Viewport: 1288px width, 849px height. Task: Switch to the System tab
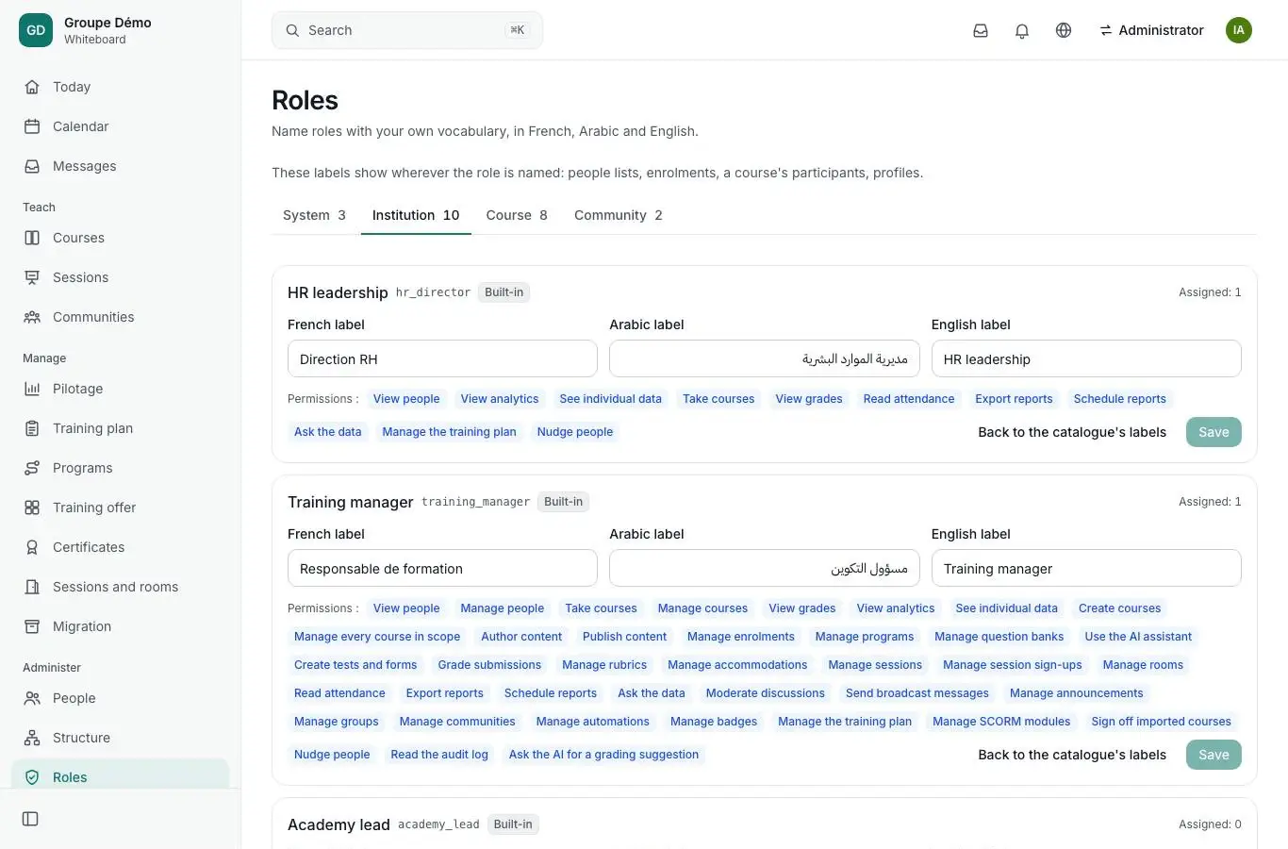314,215
